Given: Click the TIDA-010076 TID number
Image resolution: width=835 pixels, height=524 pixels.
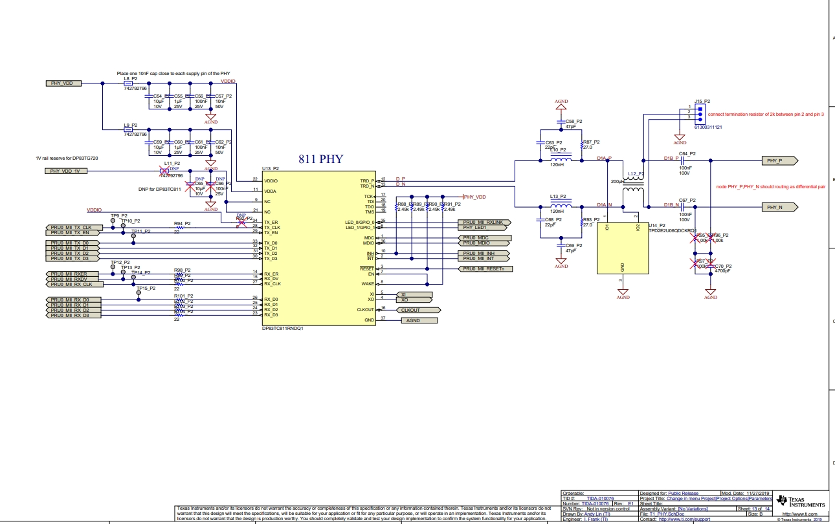Looking at the screenshot, I should pos(601,499).
